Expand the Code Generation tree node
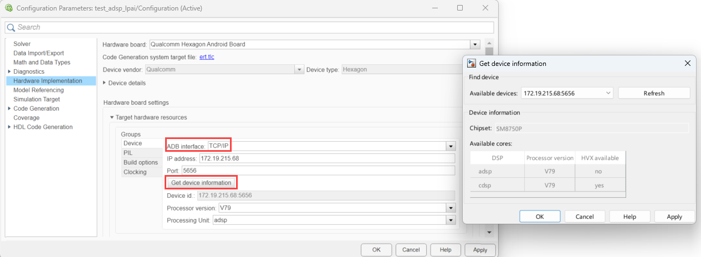This screenshot has height=257, width=701. (9, 109)
